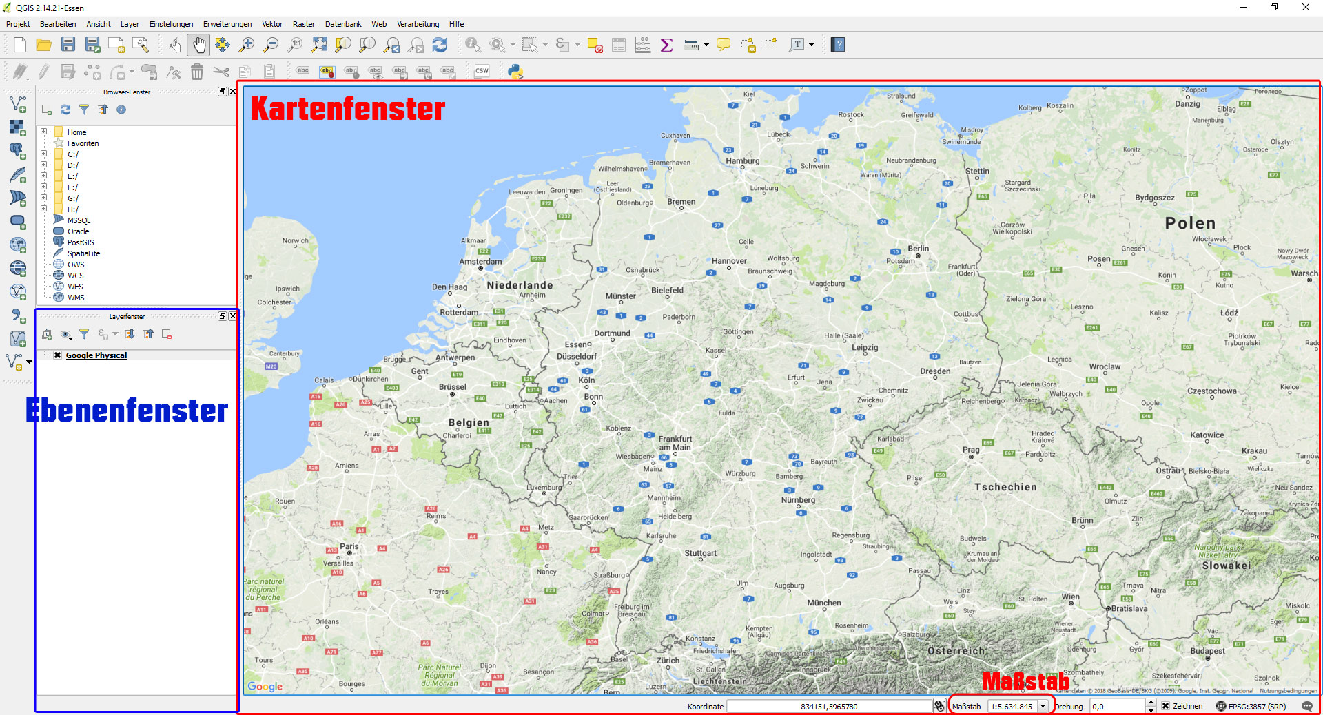This screenshot has height=715, width=1323.
Task: Highlight pinned labels toggle button
Action: point(327,71)
